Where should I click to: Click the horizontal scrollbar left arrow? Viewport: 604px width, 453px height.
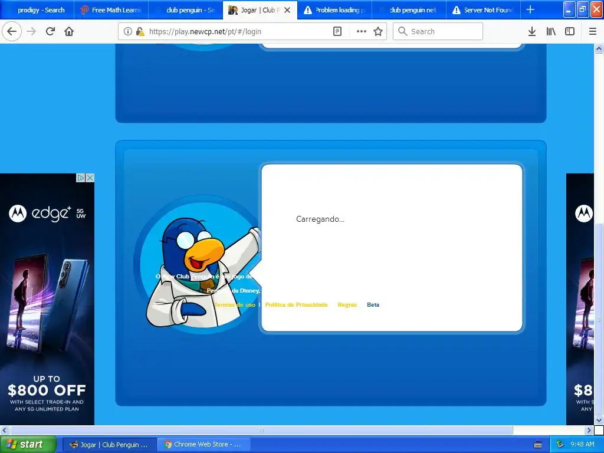[4, 430]
